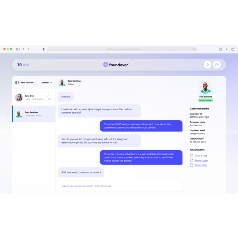Click the message answer input field
The height and width of the screenshot is (238, 238).
coord(120,186)
